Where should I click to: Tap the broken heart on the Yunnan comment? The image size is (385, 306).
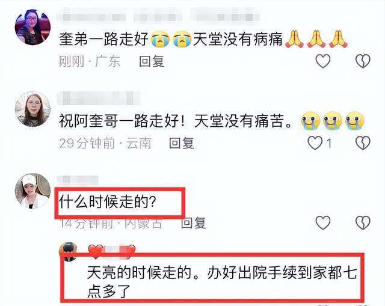tap(363, 143)
